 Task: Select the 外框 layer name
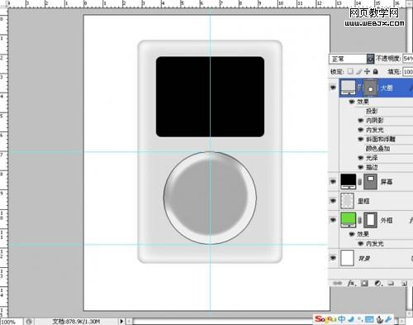click(x=387, y=220)
